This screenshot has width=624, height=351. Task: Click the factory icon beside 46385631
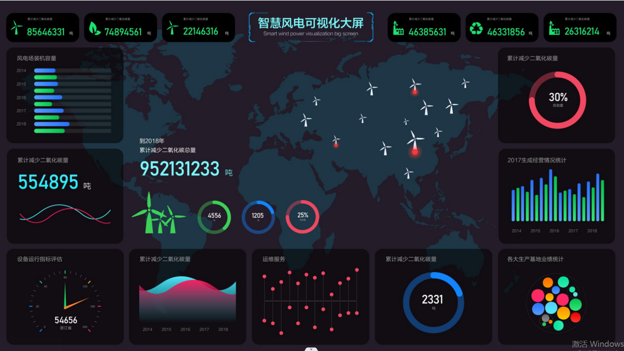point(398,28)
